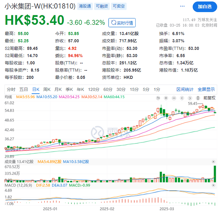Click the candlestick style icon
The image size is (222, 212).
coord(198,98)
